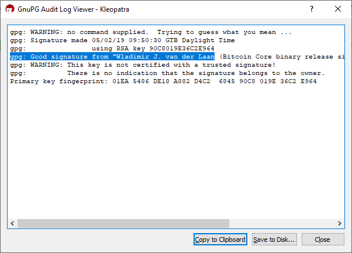Click the scrollbar track right of thumb
This screenshot has width=352, height=253.
282,223
